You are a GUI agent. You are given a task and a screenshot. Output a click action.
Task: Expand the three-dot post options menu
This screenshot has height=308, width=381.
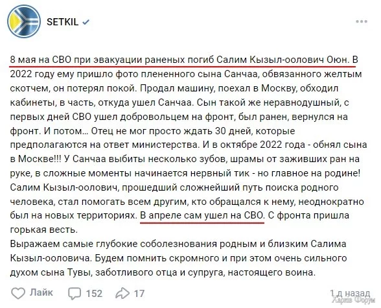pos(362,21)
